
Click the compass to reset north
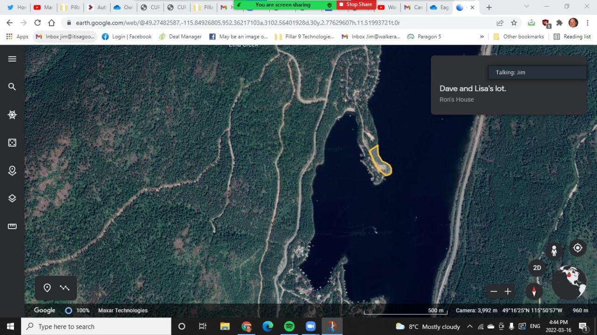[534, 291]
